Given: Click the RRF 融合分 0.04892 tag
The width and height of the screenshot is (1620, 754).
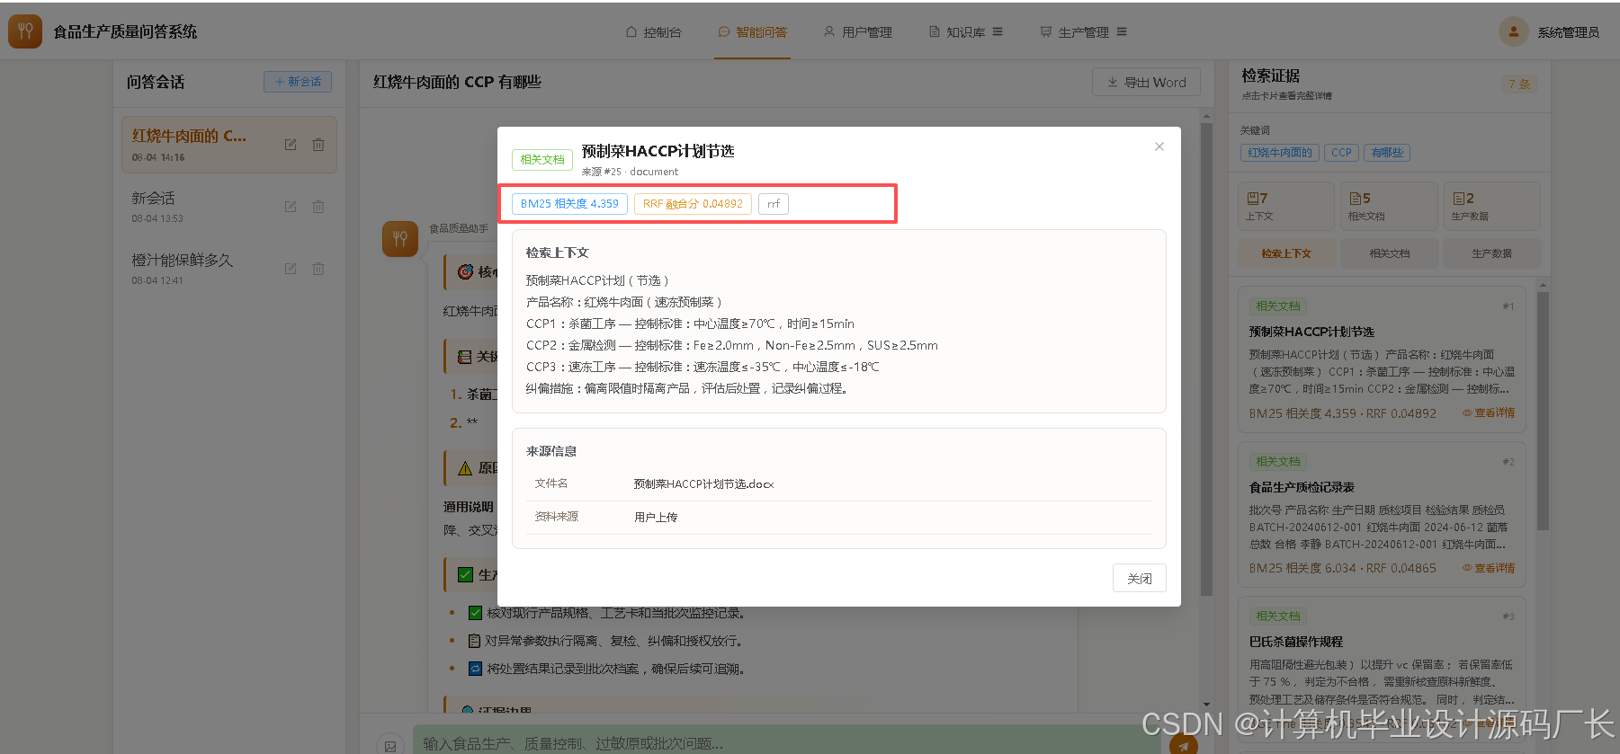Looking at the screenshot, I should point(693,204).
